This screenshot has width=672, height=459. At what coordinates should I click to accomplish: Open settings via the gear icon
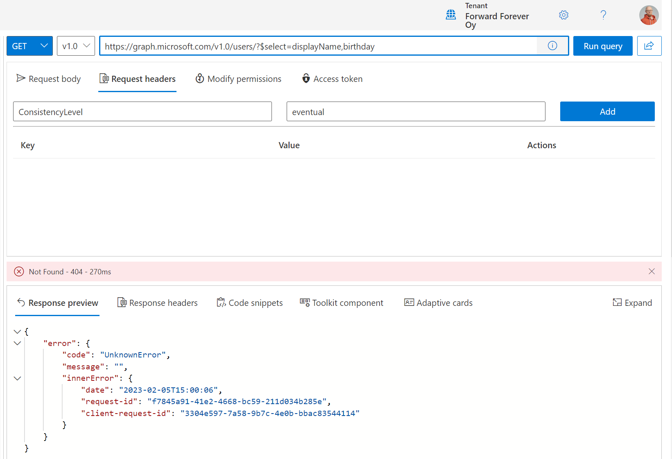coord(563,15)
